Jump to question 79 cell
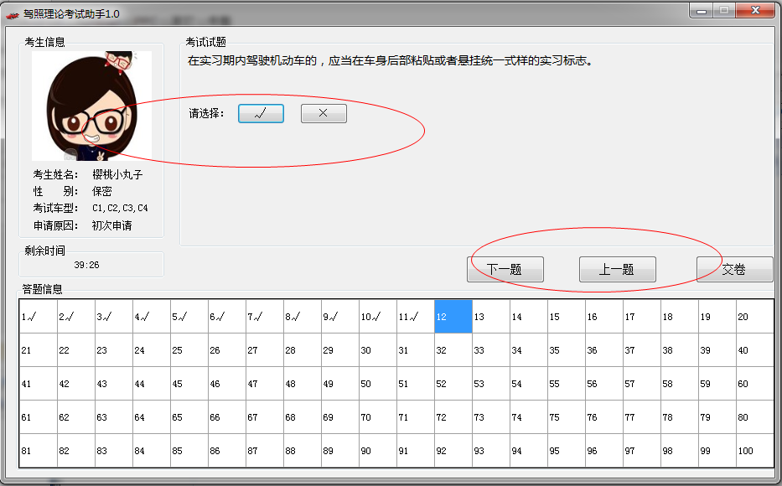The height and width of the screenshot is (486, 782). 717,417
